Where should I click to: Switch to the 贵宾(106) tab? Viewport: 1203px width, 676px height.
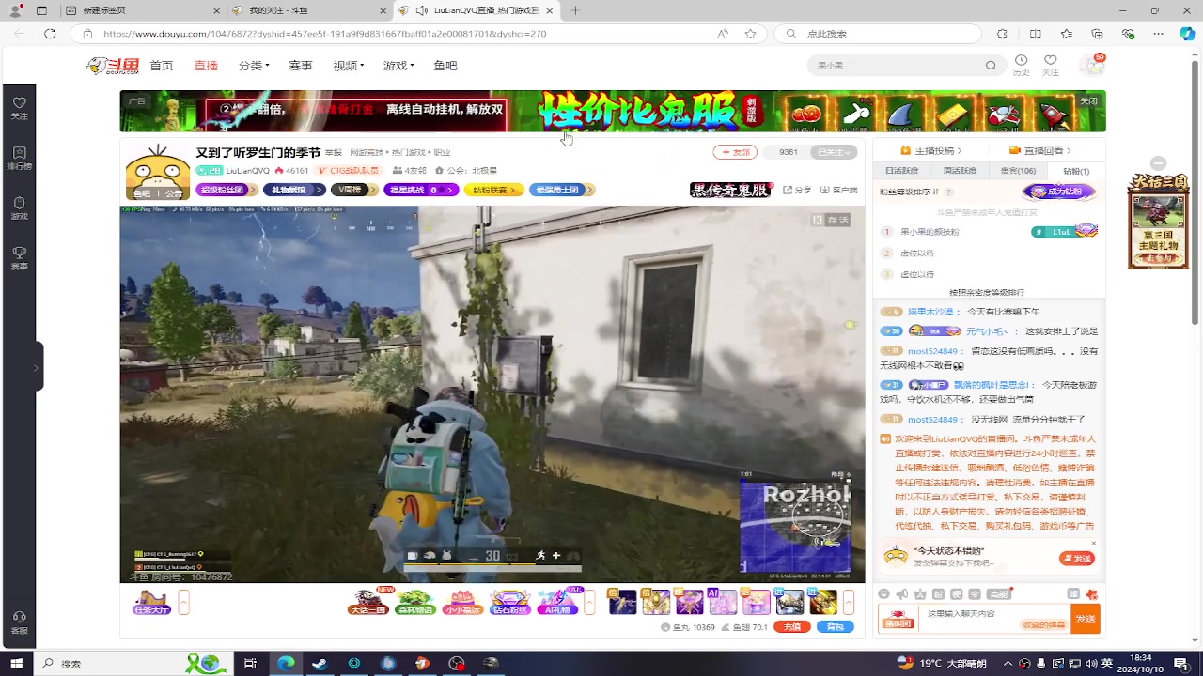[x=1018, y=171]
